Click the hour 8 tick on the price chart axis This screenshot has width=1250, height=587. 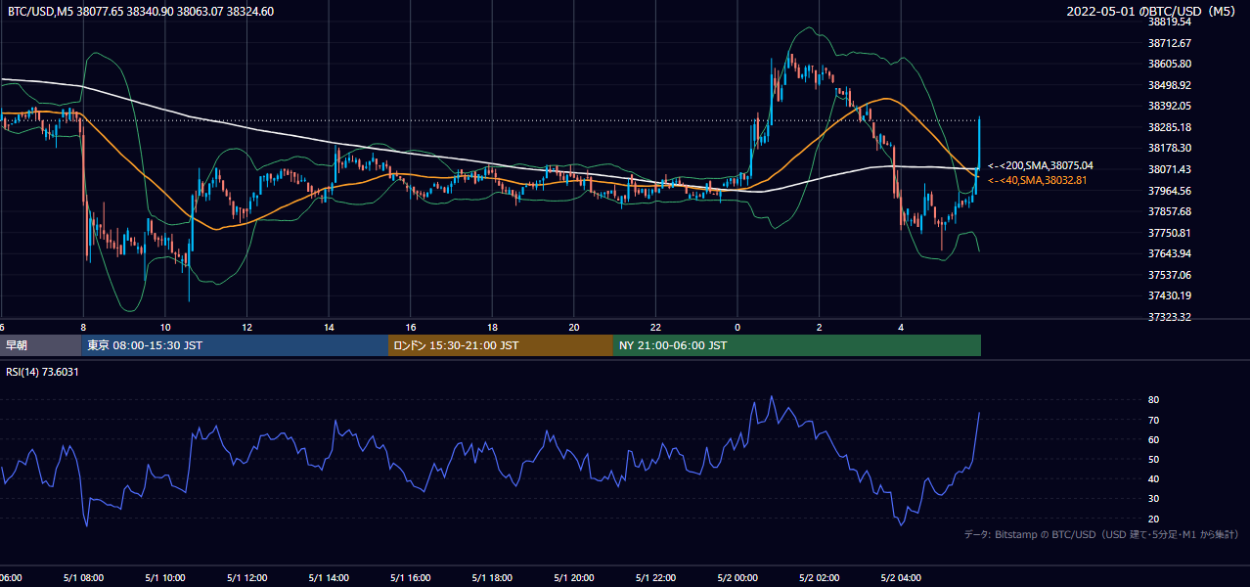(x=83, y=327)
